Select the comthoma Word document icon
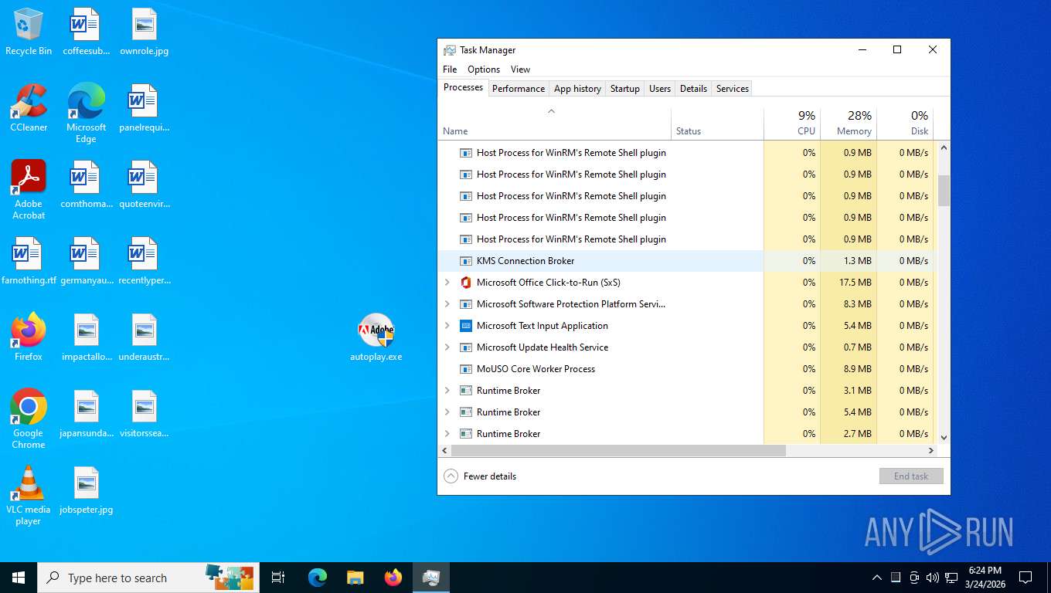 86,185
